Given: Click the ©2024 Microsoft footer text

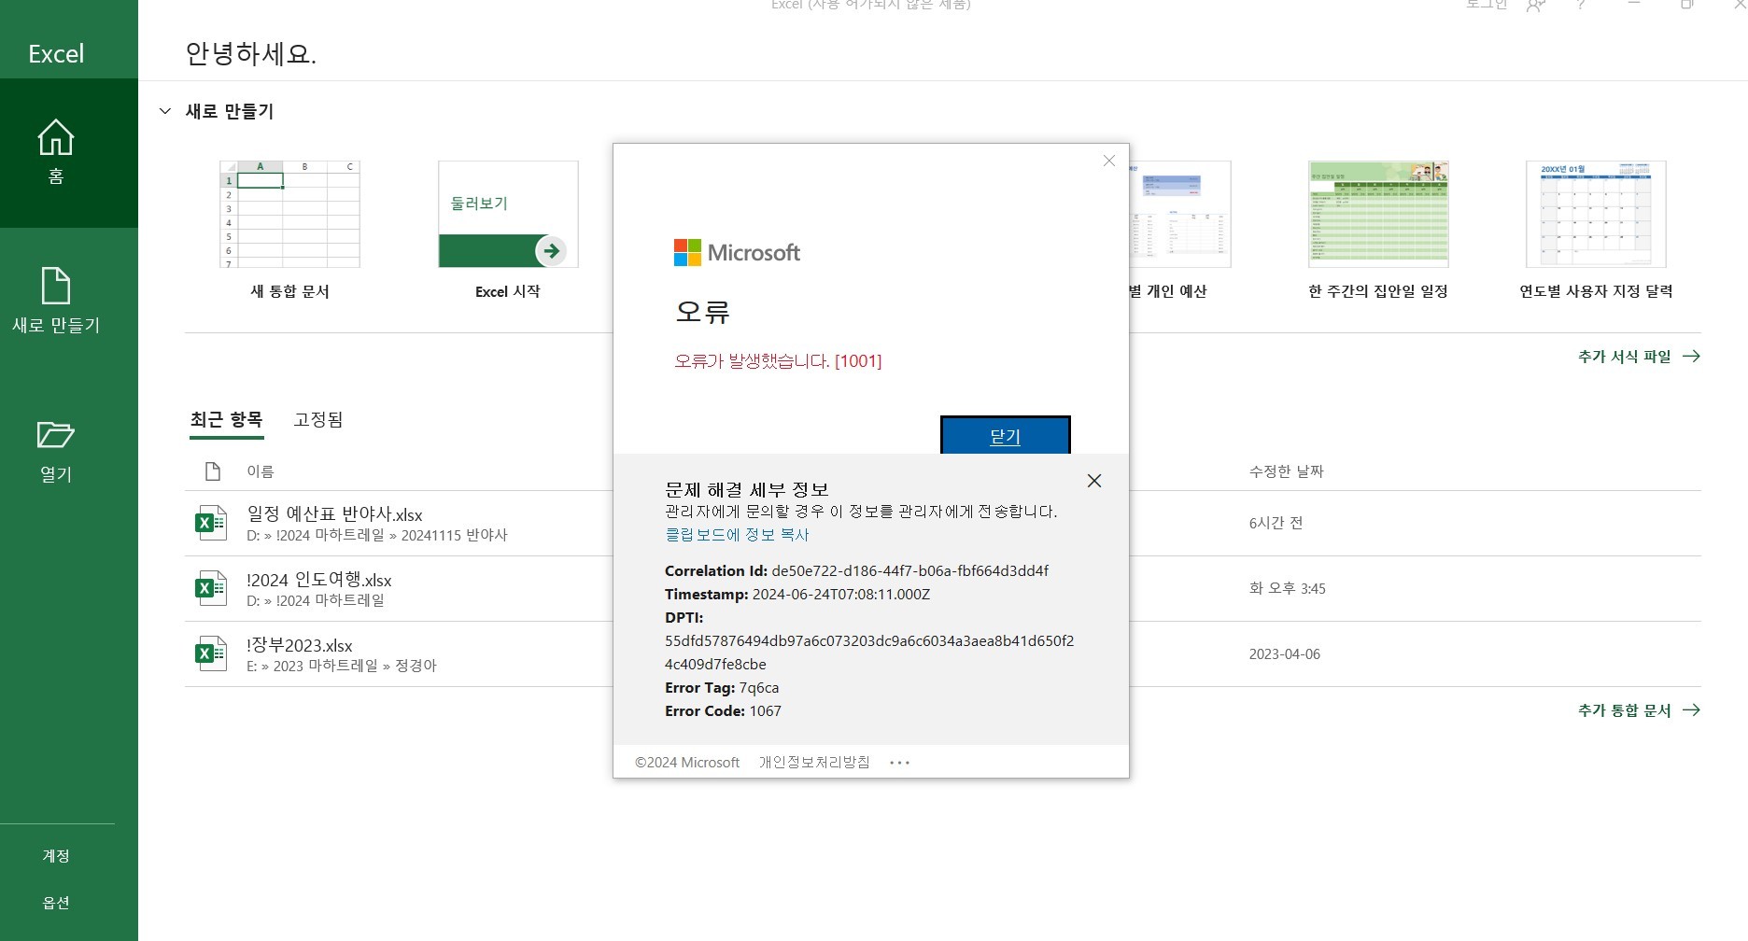Looking at the screenshot, I should (x=687, y=763).
